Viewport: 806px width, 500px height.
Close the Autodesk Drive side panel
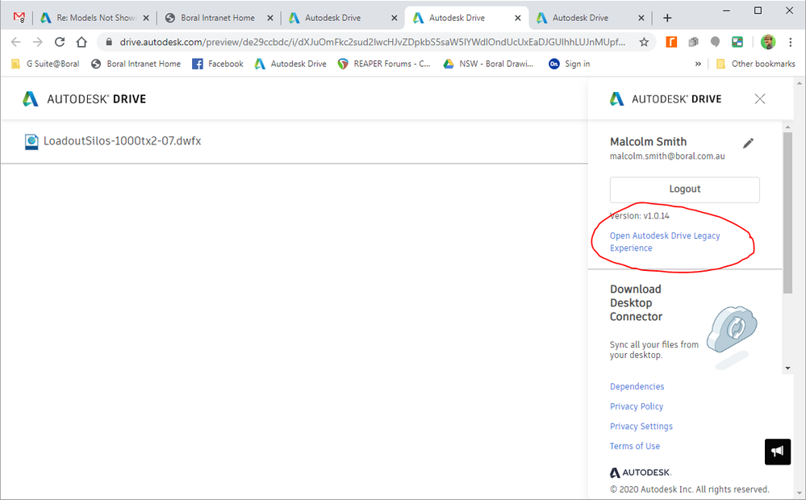click(760, 98)
